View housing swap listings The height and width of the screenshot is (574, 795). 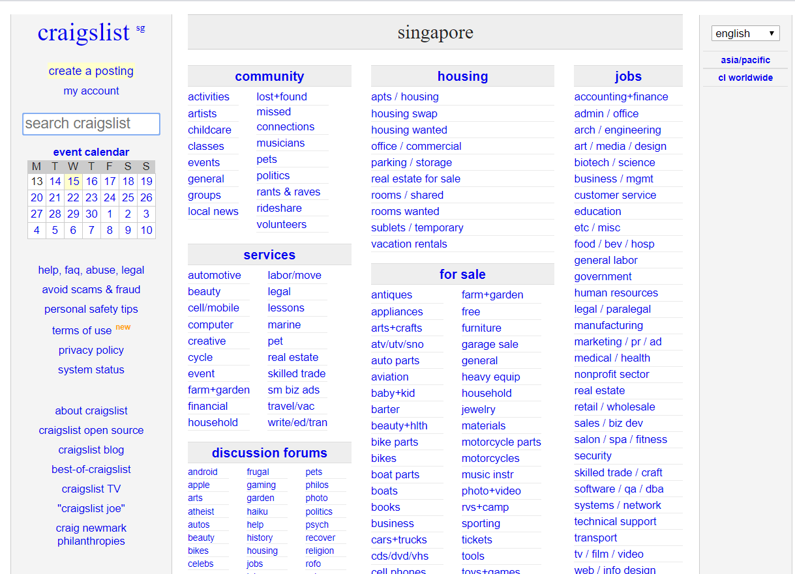point(404,113)
